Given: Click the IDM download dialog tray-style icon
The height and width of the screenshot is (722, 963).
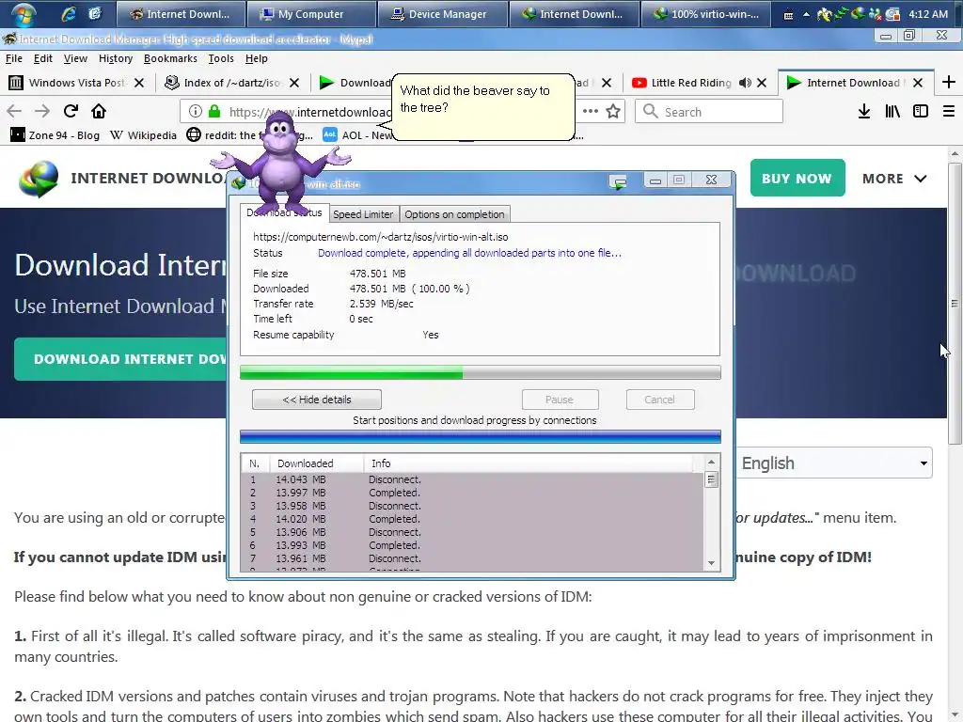Looking at the screenshot, I should tap(618, 181).
